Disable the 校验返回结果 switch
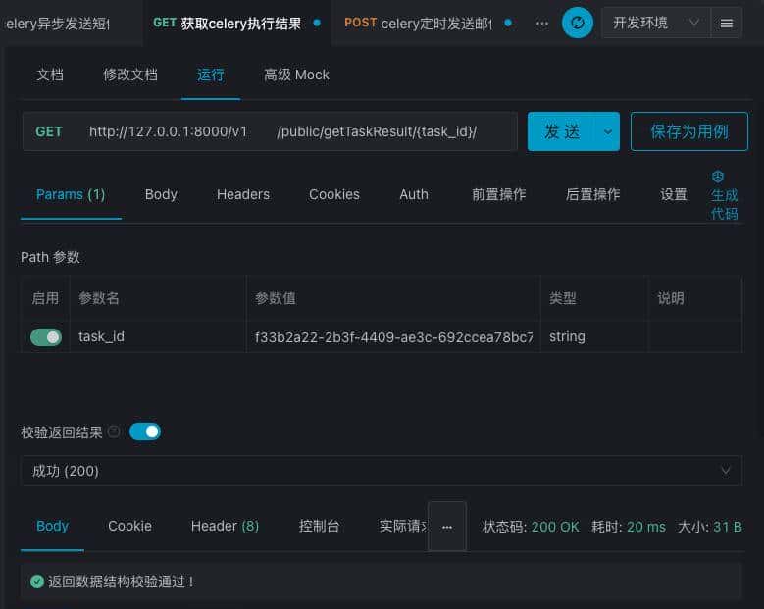This screenshot has width=764, height=609. point(145,431)
